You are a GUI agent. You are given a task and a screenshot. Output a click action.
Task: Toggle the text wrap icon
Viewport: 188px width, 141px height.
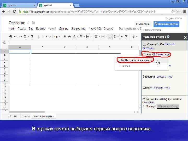coord(110,37)
